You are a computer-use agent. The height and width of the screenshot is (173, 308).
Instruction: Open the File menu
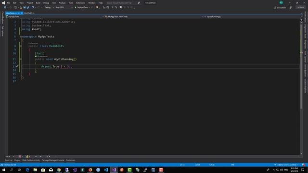[9, 3]
